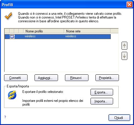This screenshot has height=125, width=134.
Task: Open Proprietà... for the selected profile
Action: [107, 78]
